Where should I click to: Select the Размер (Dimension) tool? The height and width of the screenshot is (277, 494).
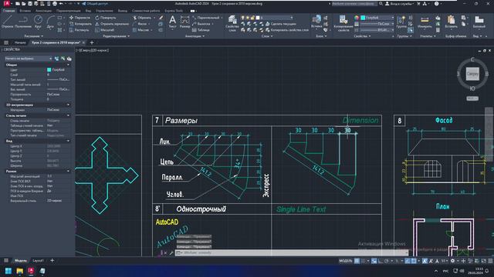185,22
